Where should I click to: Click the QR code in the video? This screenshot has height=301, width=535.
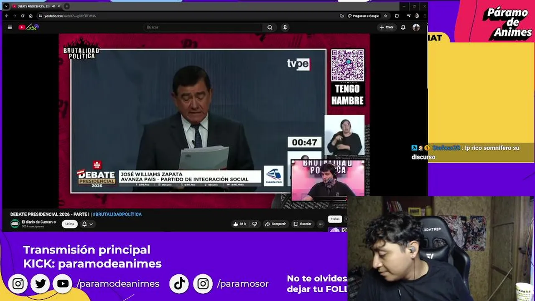348,65
